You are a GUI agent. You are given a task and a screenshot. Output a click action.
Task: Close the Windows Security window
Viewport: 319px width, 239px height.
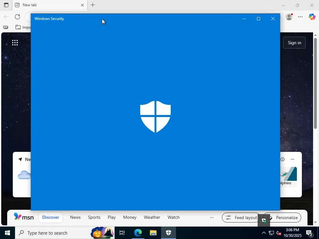(273, 19)
